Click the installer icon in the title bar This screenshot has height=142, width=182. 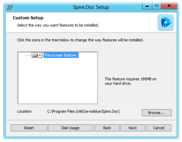point(9,7)
